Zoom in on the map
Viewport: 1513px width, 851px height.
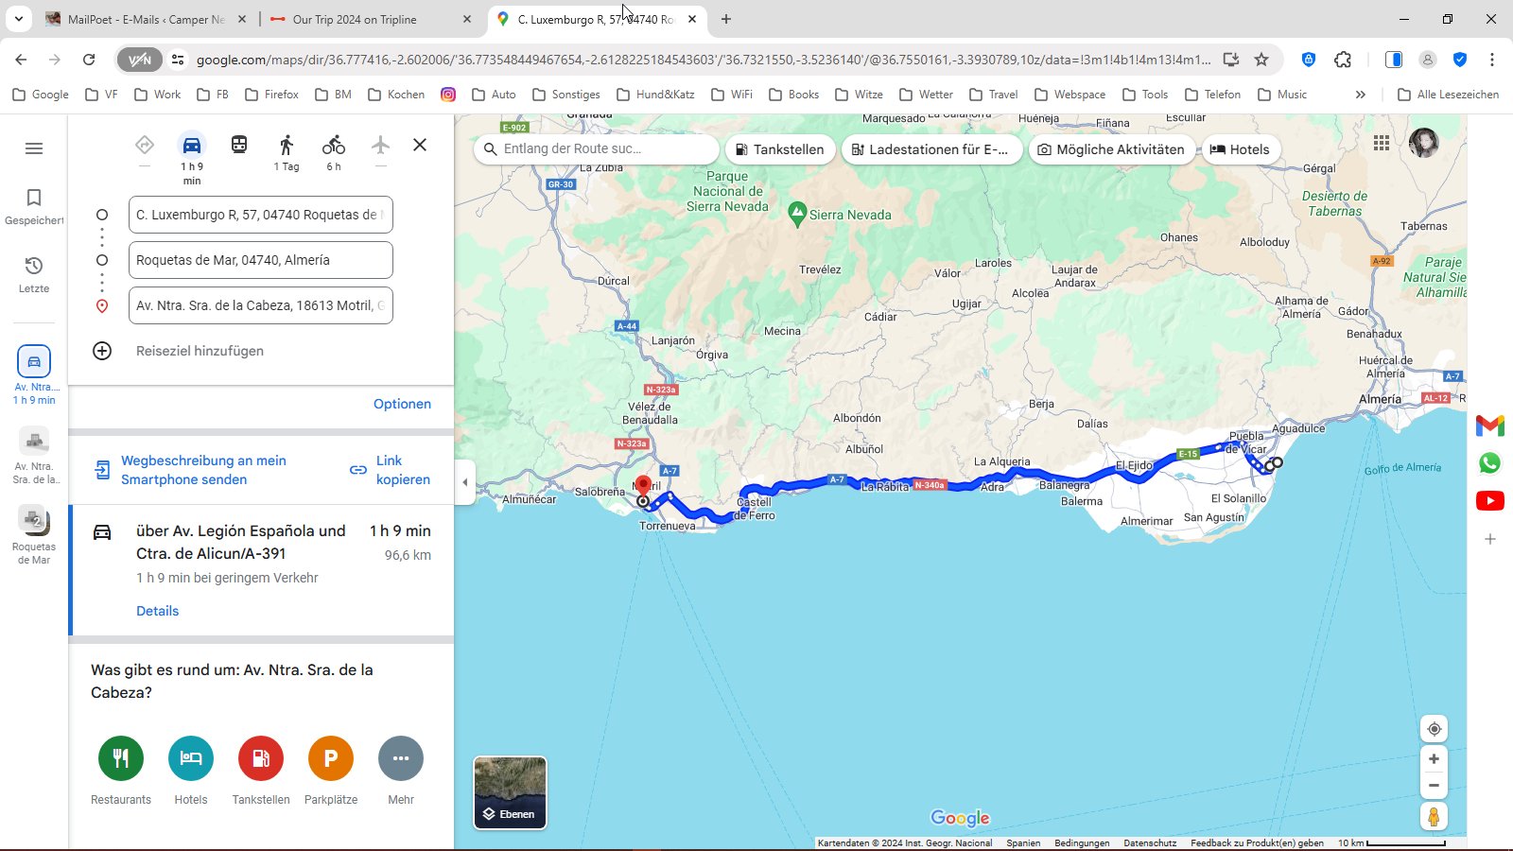tap(1434, 759)
